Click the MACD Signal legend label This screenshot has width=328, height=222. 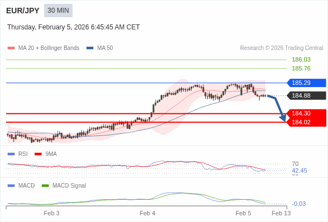click(69, 186)
